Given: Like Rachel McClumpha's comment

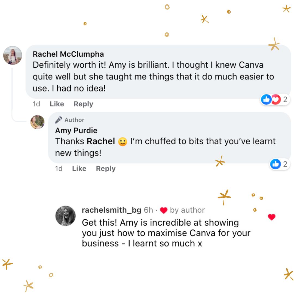Looking at the screenshot, I should (57, 104).
